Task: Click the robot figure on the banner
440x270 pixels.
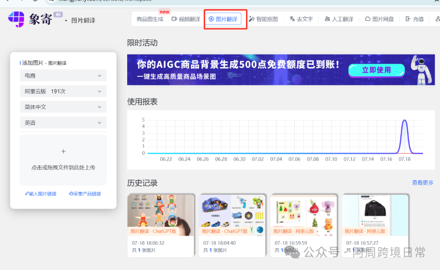Action: 421,70
